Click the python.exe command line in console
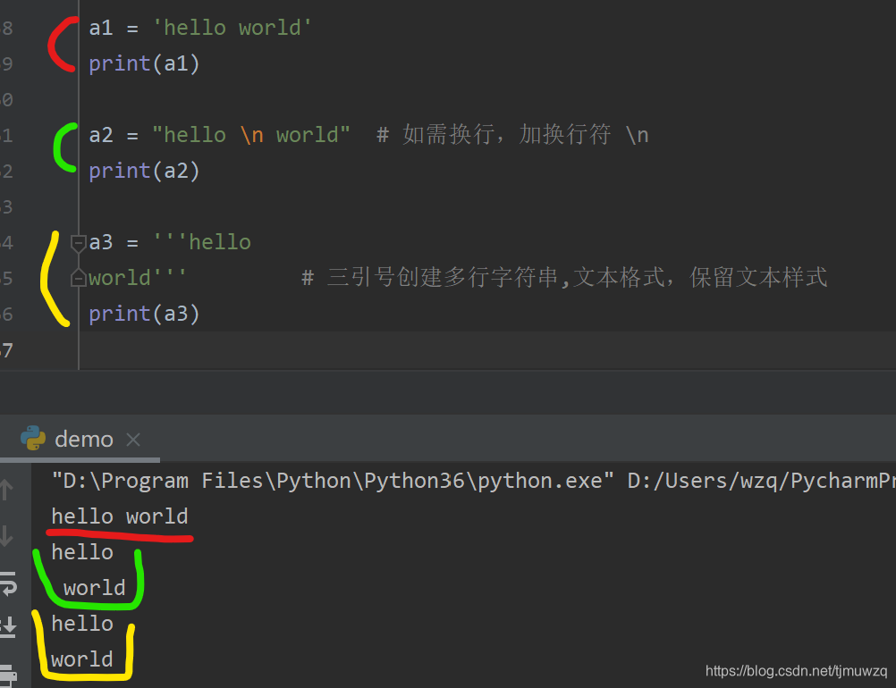Screen dimensions: 896x688 [473, 481]
